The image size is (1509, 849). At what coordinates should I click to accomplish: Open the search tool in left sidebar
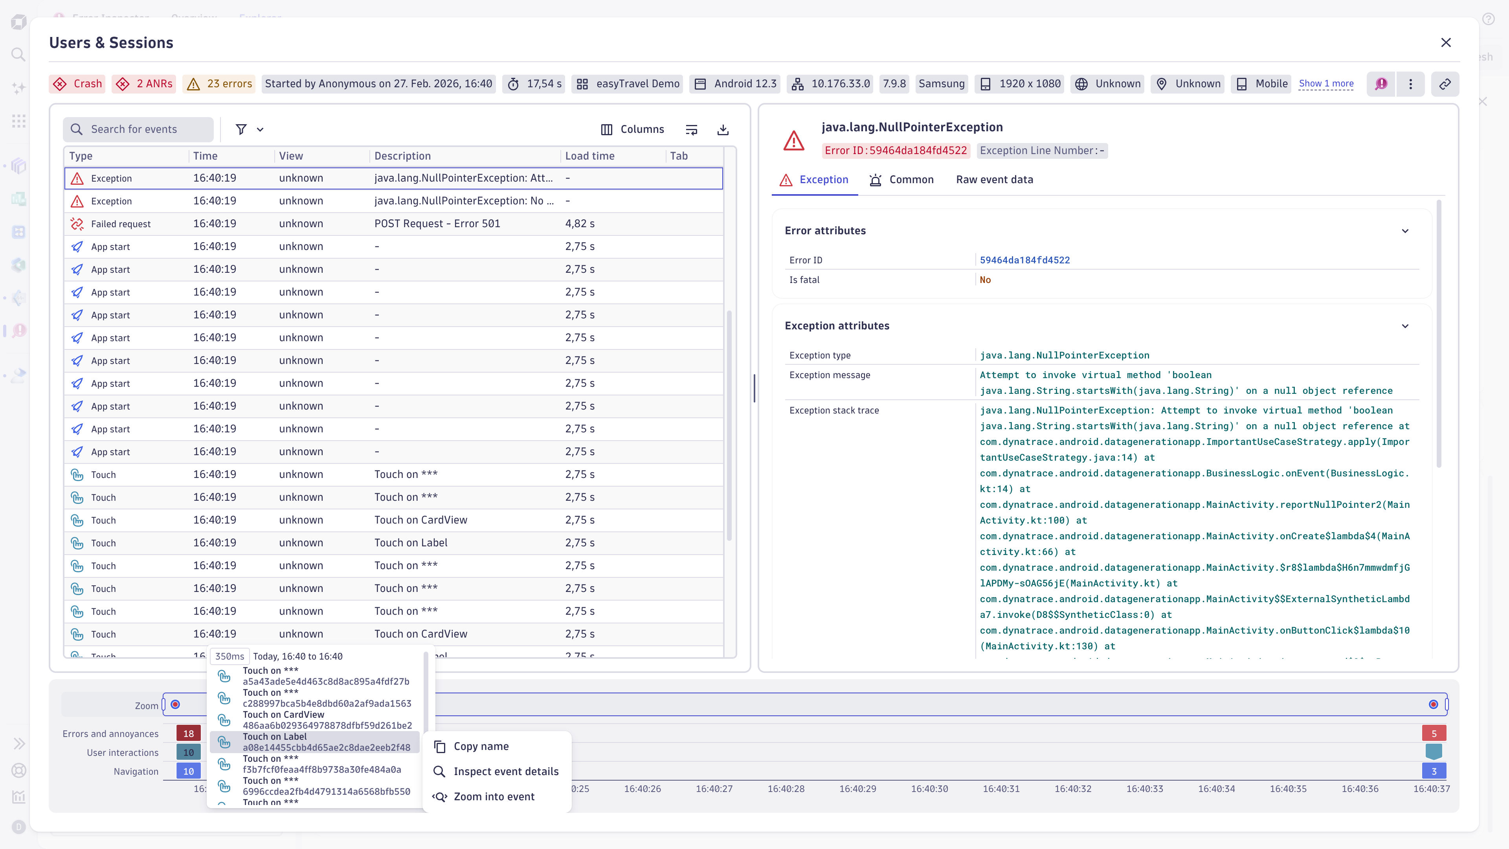18,55
